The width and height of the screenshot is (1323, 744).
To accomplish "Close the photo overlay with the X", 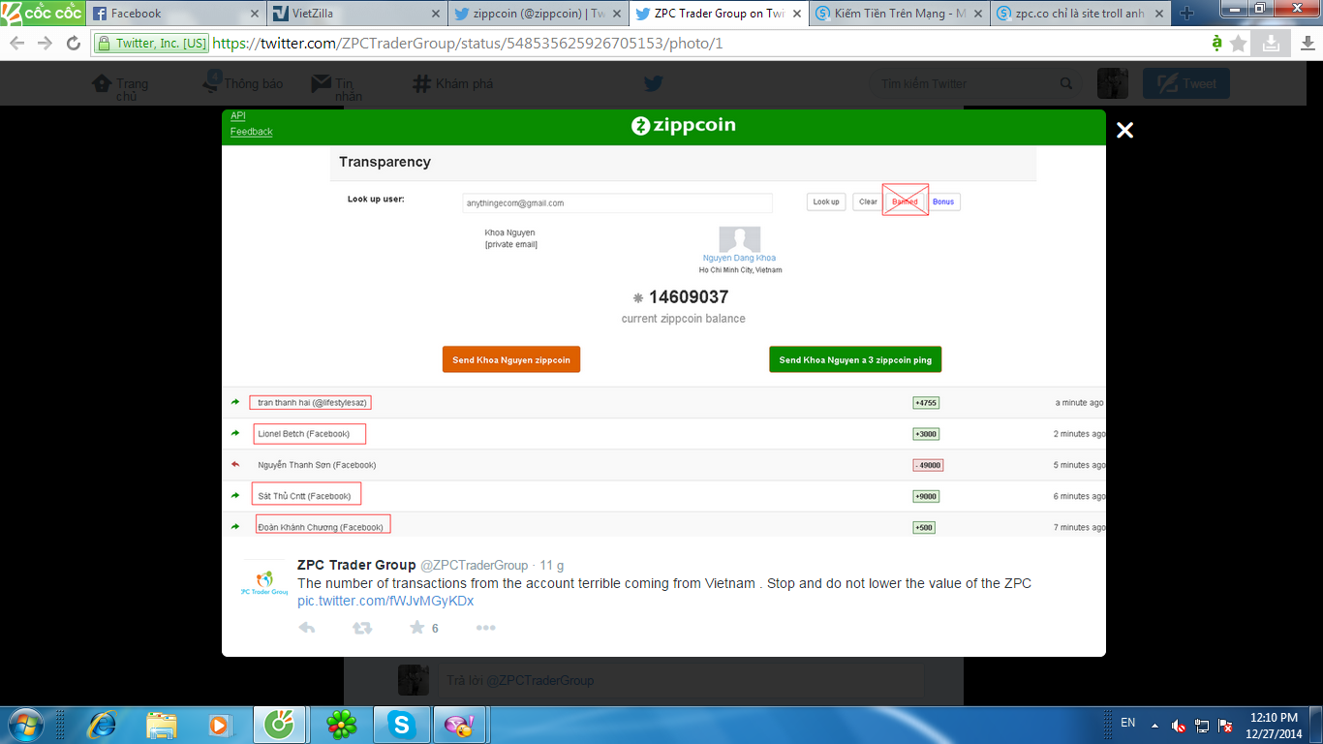I will pos(1124,130).
